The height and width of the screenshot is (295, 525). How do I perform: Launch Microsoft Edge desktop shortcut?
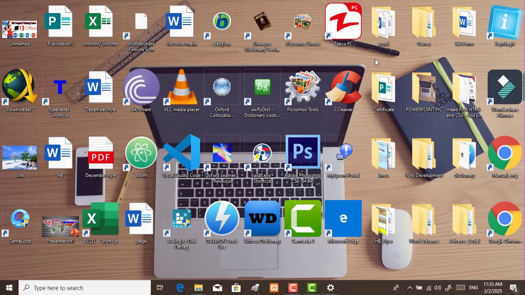[x=343, y=219]
